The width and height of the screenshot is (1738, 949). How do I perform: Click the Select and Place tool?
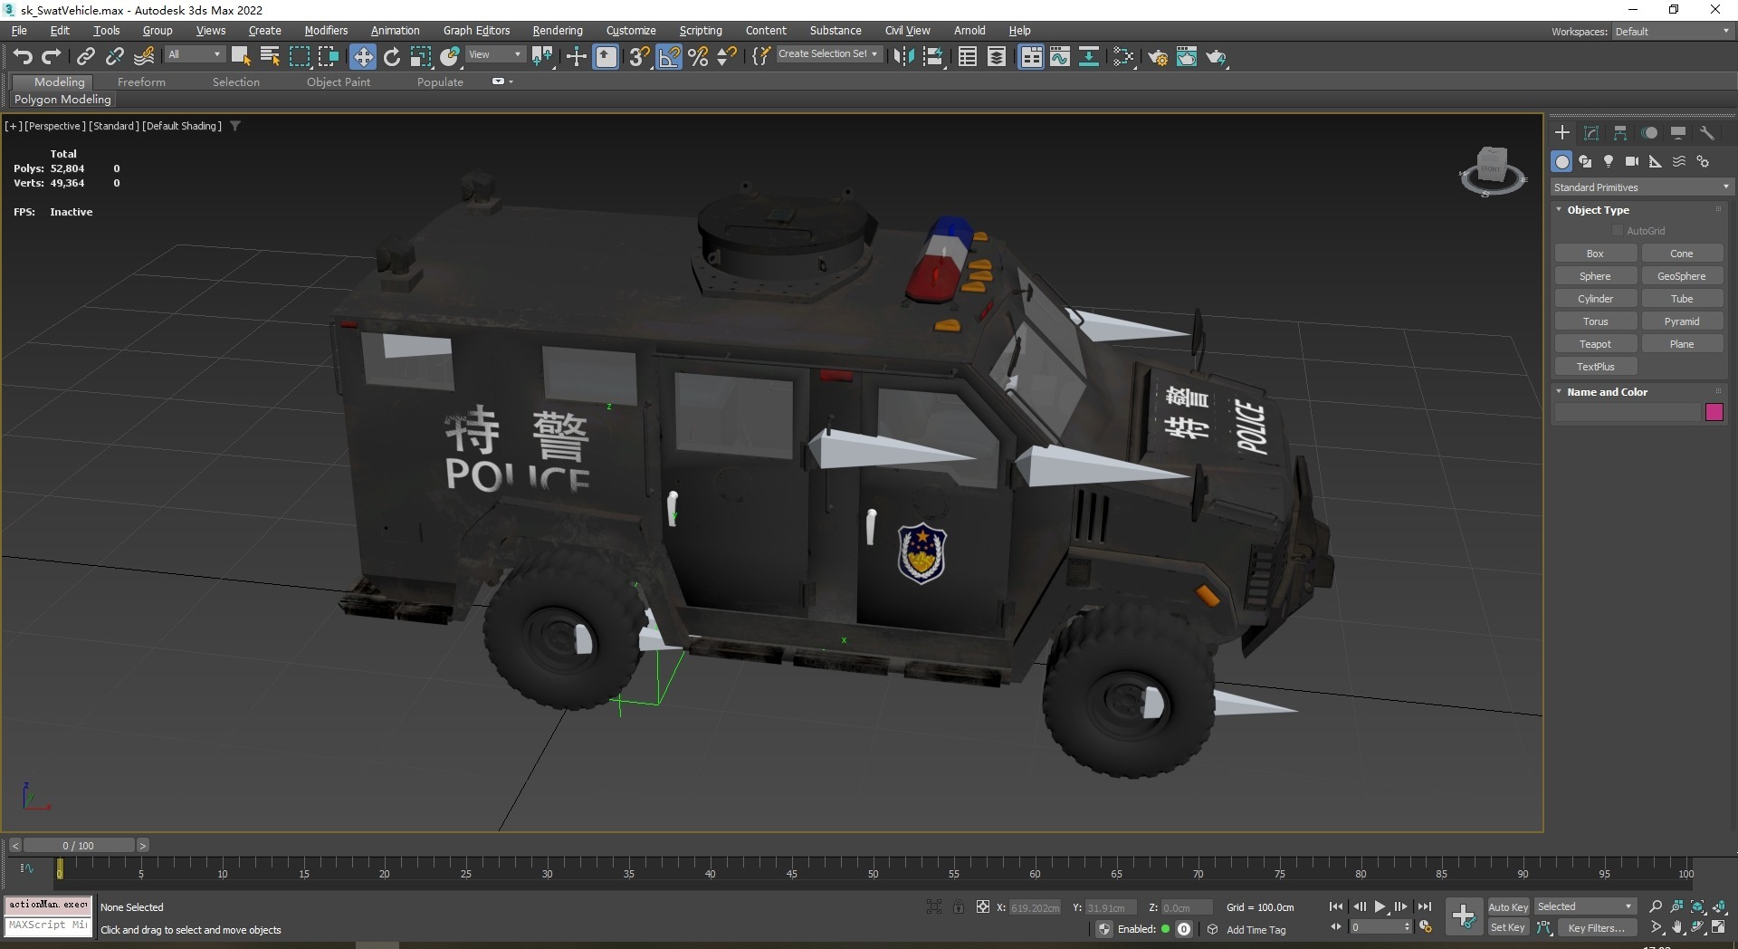(x=450, y=56)
